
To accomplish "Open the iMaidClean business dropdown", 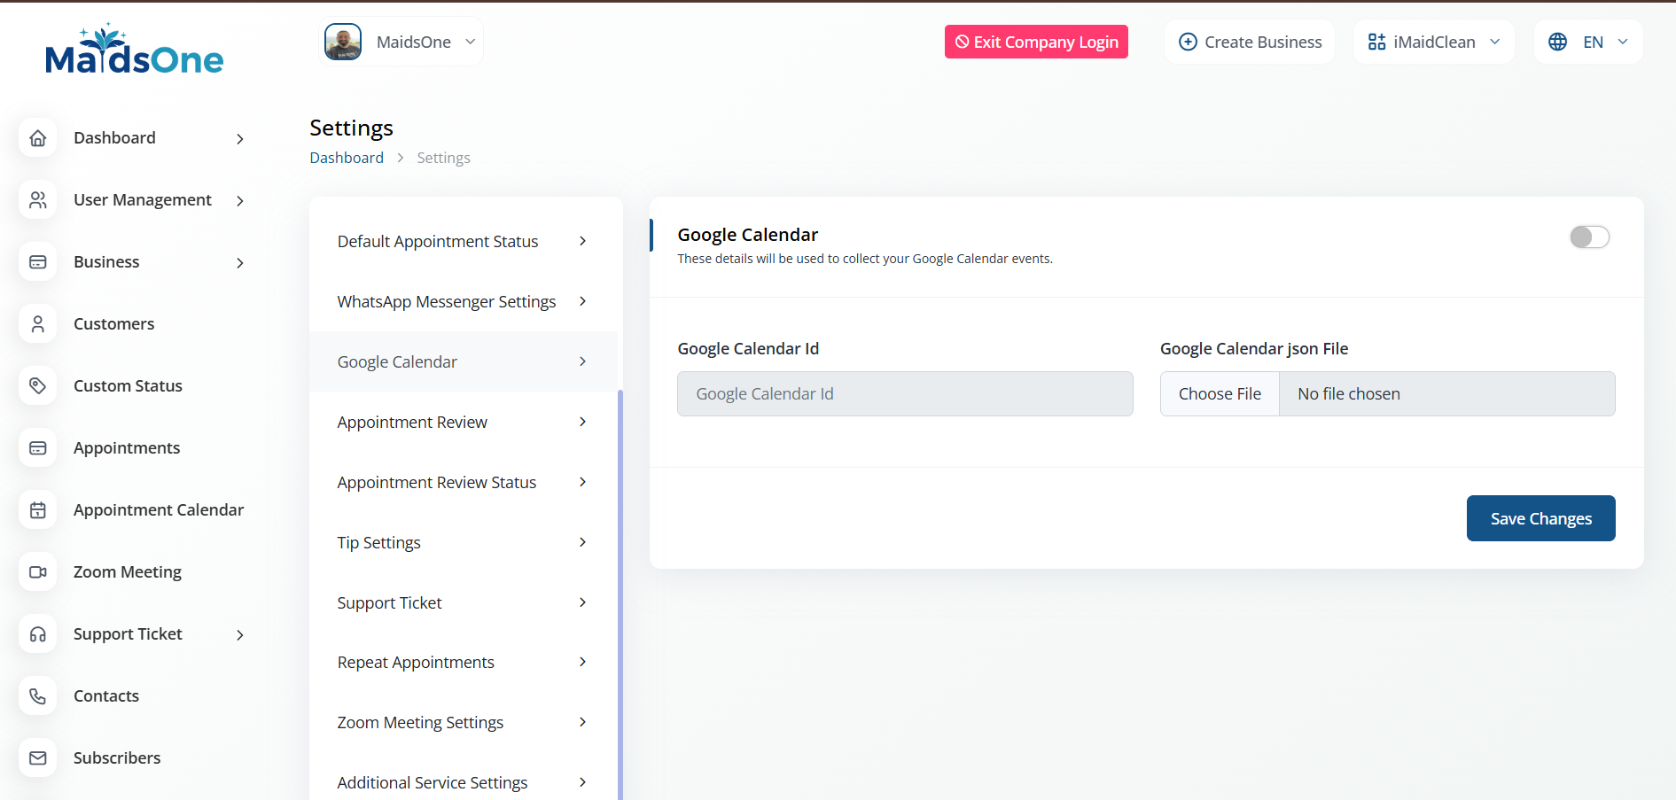I will click(1433, 42).
